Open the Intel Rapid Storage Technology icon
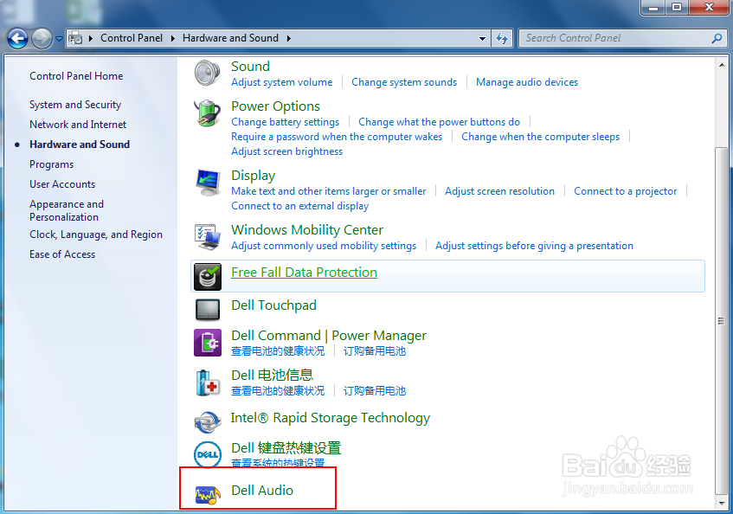 pos(207,422)
